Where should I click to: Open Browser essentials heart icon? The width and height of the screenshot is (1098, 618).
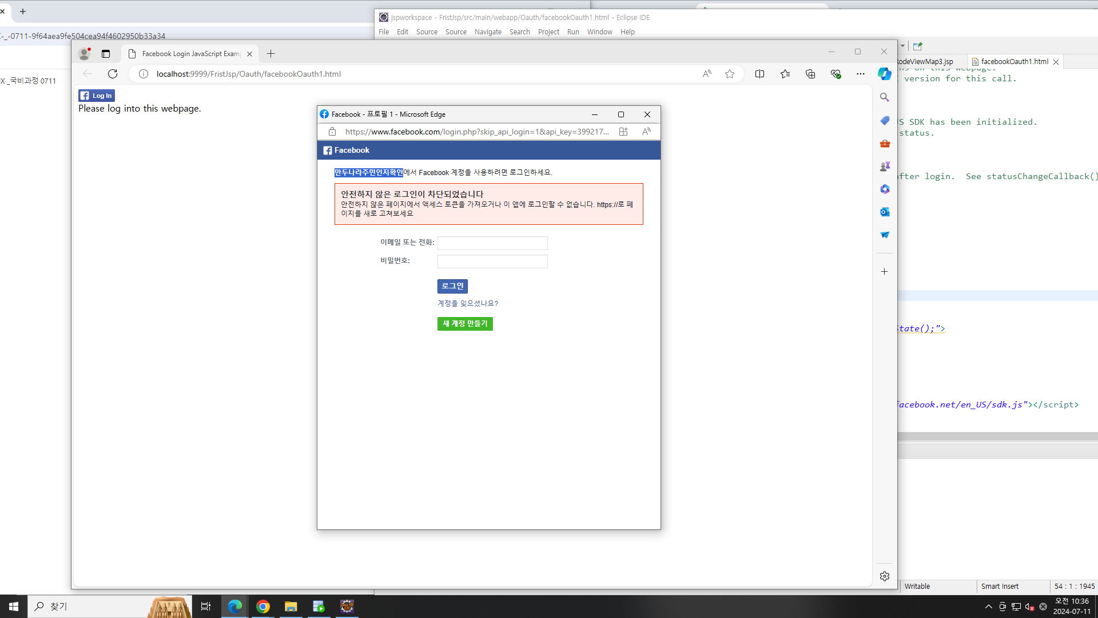coord(836,74)
